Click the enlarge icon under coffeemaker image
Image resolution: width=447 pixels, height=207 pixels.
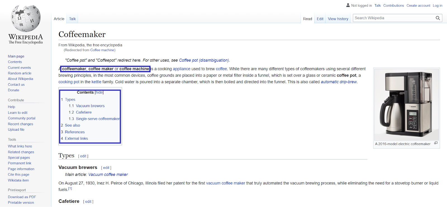[436, 143]
